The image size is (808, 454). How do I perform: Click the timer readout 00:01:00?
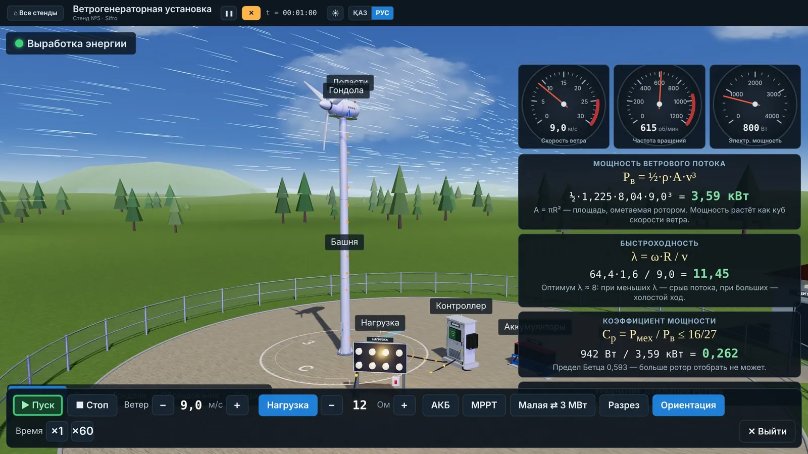coord(300,13)
